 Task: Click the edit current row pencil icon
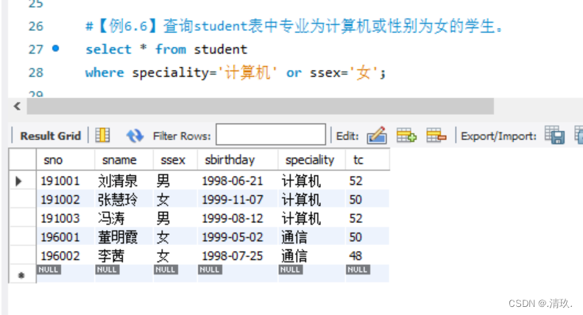point(377,135)
